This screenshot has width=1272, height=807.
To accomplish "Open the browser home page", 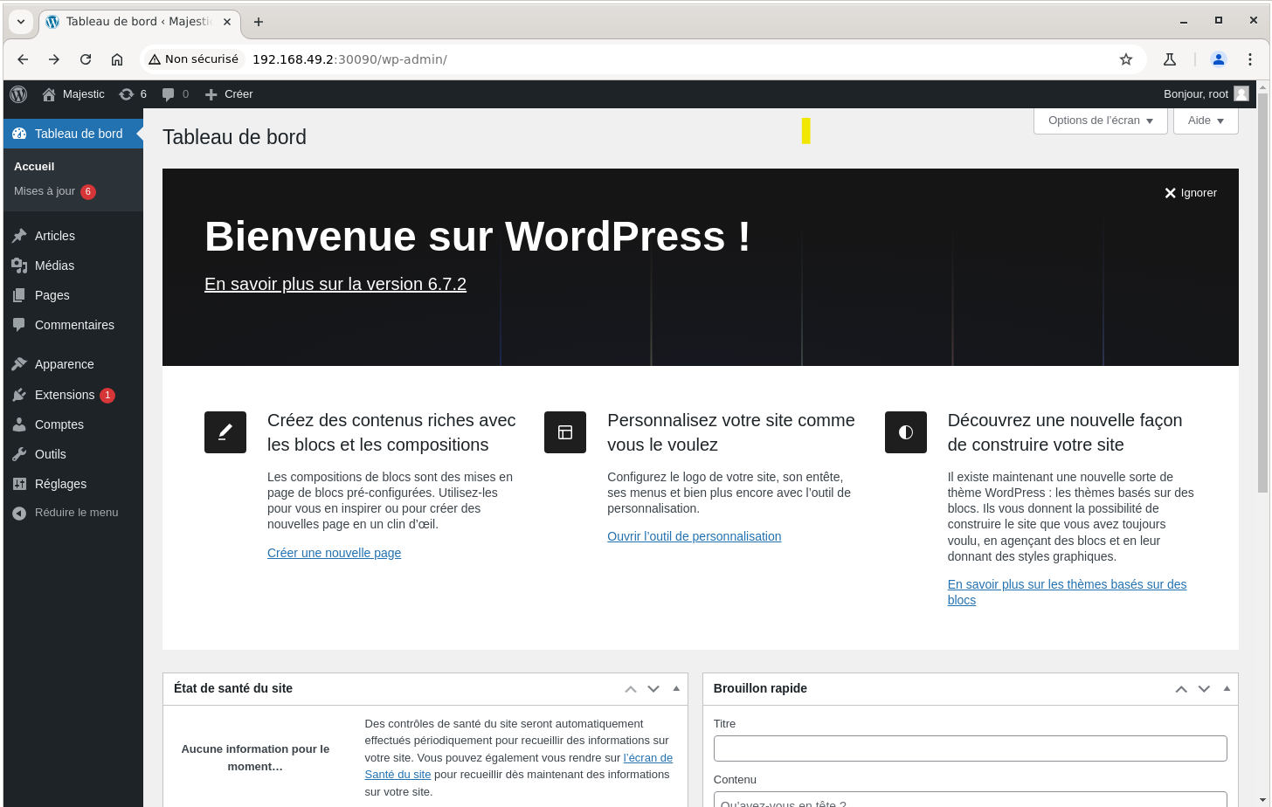I will [x=117, y=59].
